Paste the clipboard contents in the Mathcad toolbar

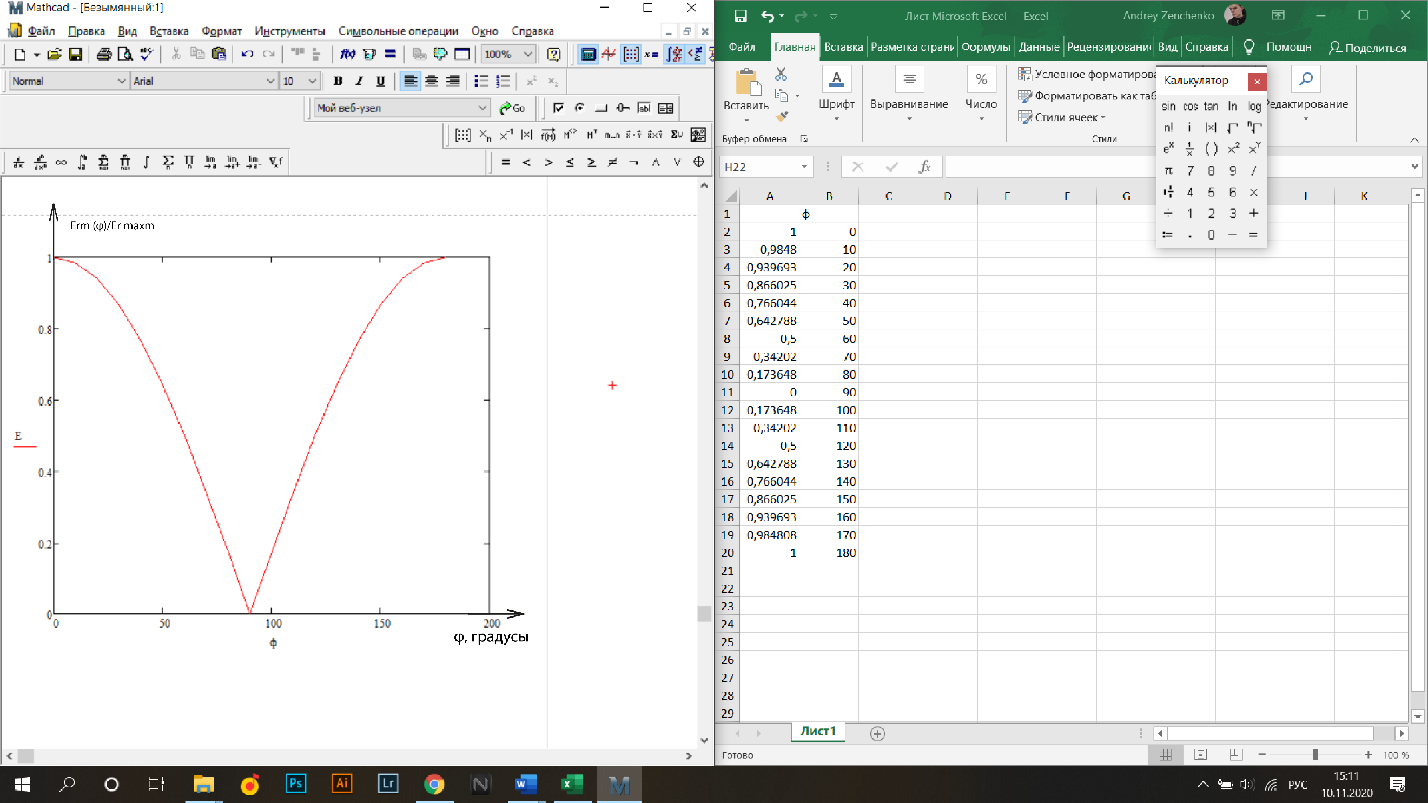219,54
